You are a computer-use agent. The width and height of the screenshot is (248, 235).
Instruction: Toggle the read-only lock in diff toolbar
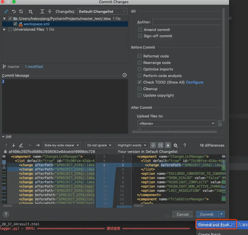pos(168,145)
